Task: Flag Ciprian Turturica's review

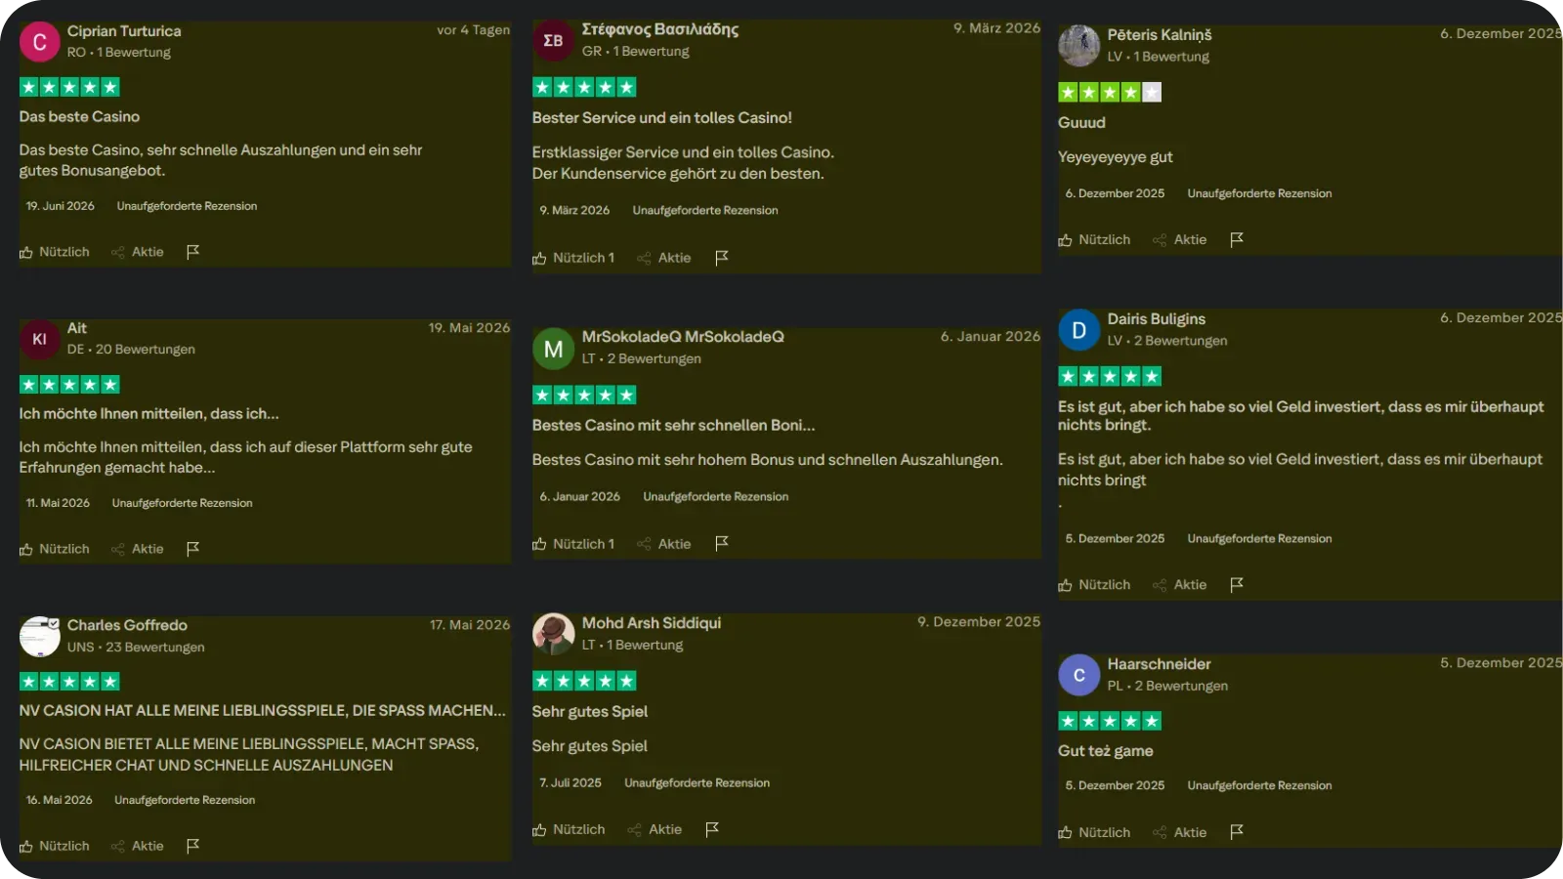Action: tap(192, 252)
